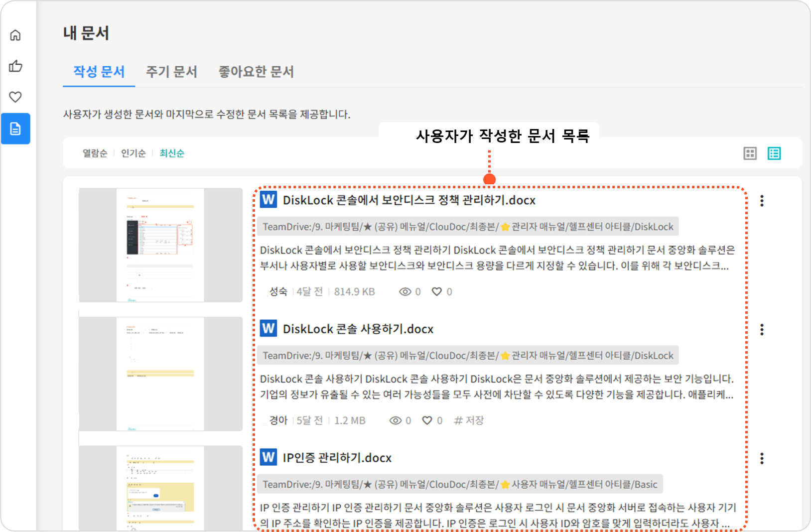Open more options for DiskLock 콘솔 사용하기.docx
Screen dimensions: 811x532
pos(762,329)
